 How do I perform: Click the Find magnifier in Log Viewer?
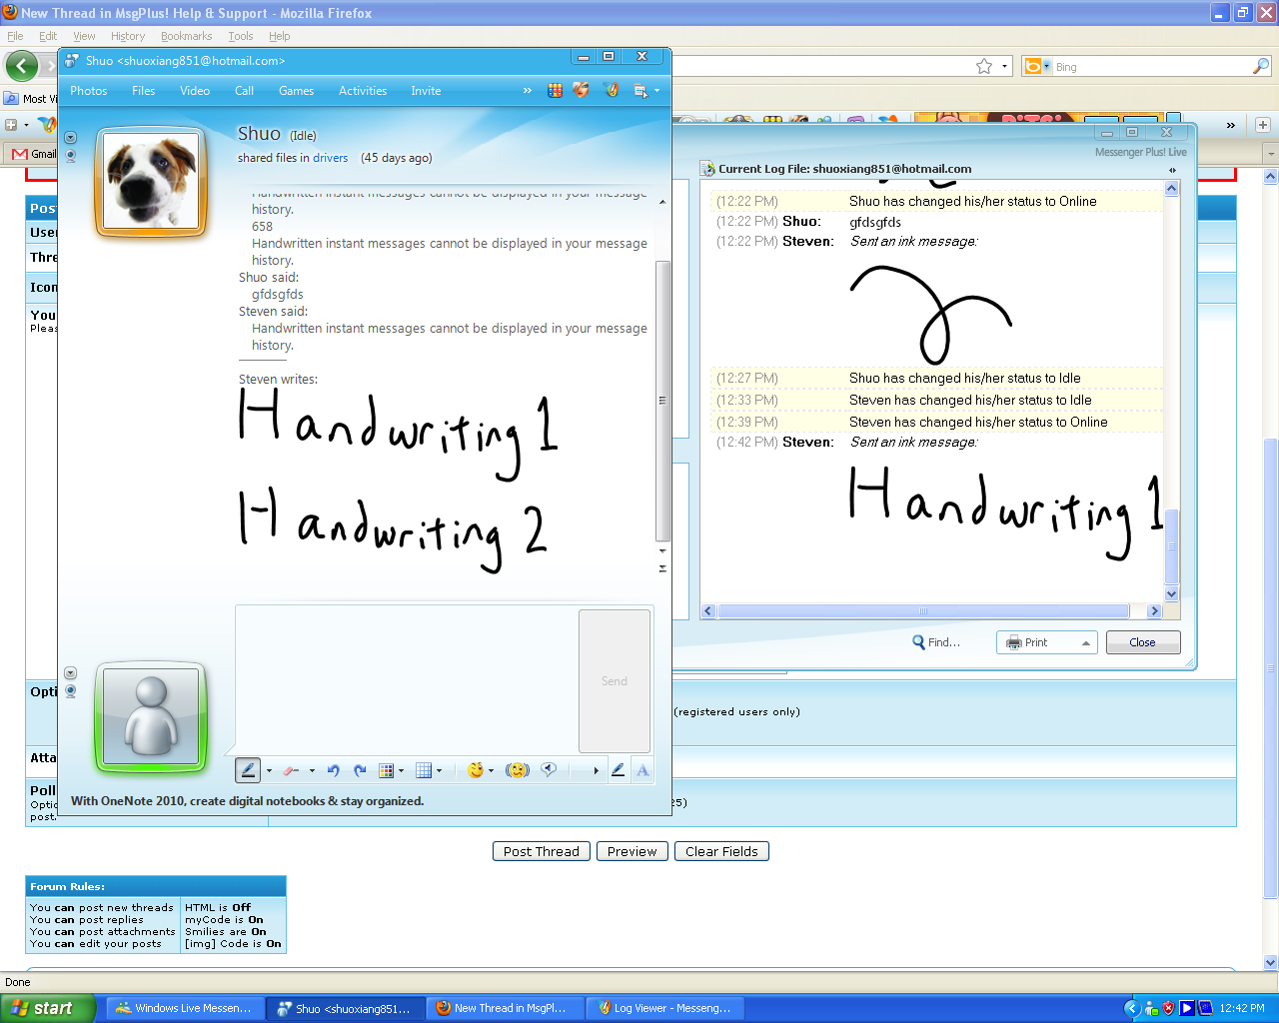(x=918, y=642)
